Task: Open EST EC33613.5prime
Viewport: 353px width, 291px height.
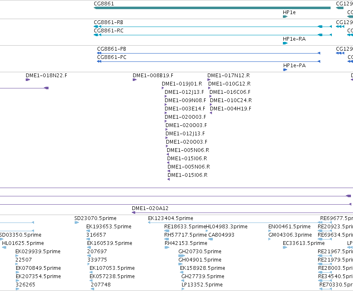Action: pos(304,243)
